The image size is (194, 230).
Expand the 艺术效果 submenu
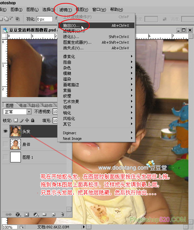click(x=96, y=101)
